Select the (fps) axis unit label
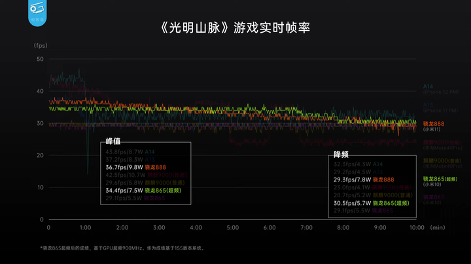471x264 pixels. pos(41,45)
